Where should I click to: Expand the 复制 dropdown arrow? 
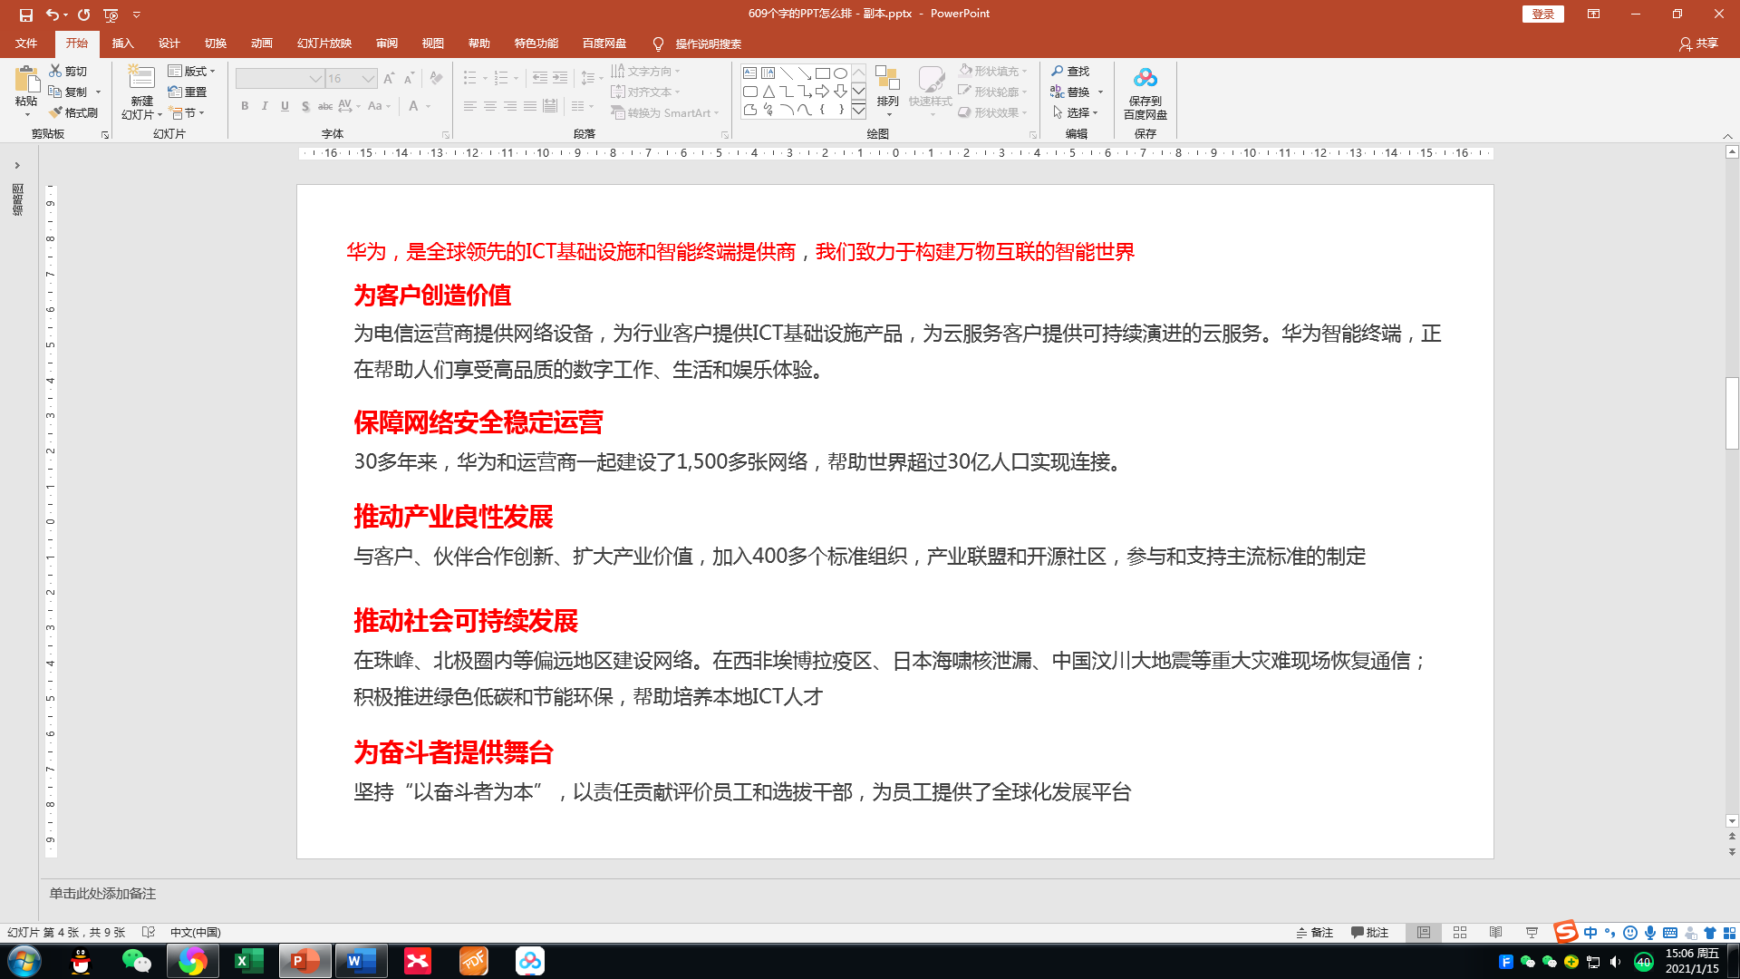(98, 92)
